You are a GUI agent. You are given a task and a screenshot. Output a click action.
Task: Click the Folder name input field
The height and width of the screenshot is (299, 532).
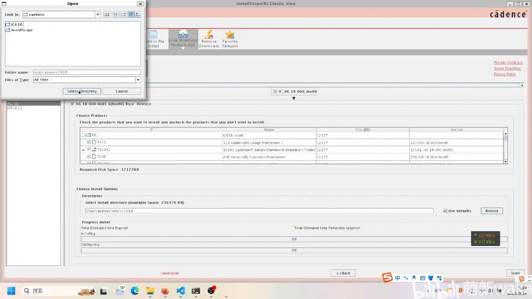coord(87,72)
